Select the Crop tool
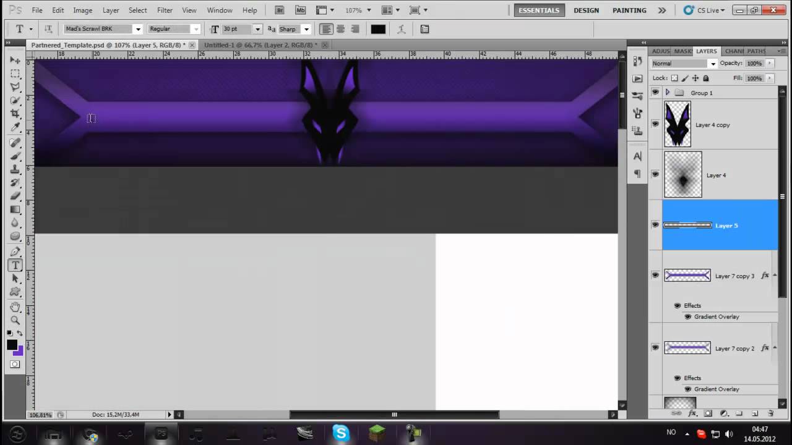 15,114
